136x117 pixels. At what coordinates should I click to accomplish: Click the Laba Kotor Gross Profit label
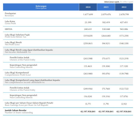[10, 22]
